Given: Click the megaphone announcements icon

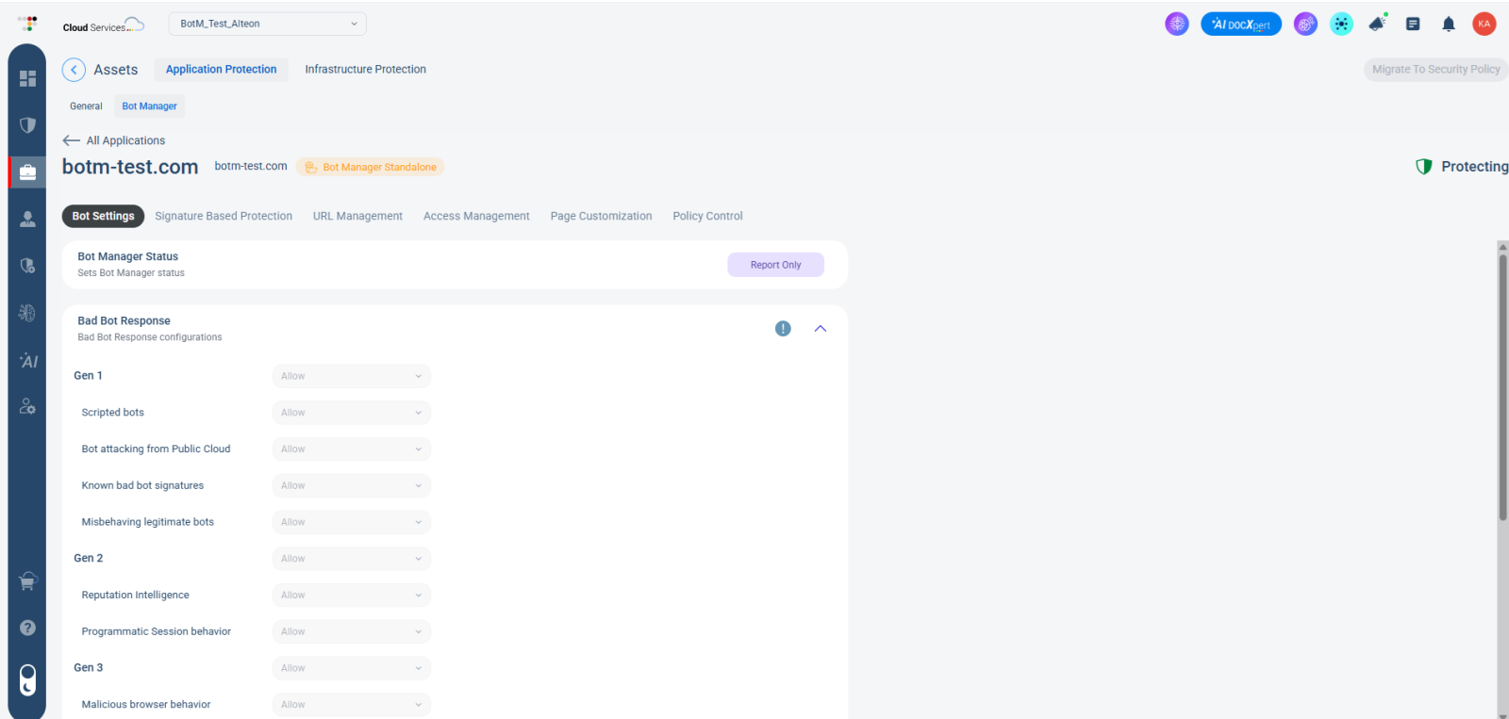Looking at the screenshot, I should click(1378, 24).
